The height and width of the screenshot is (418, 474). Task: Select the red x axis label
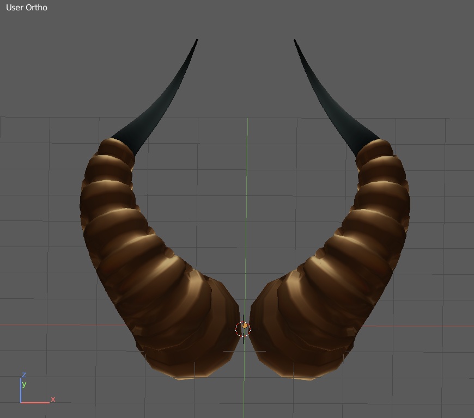tap(52, 399)
